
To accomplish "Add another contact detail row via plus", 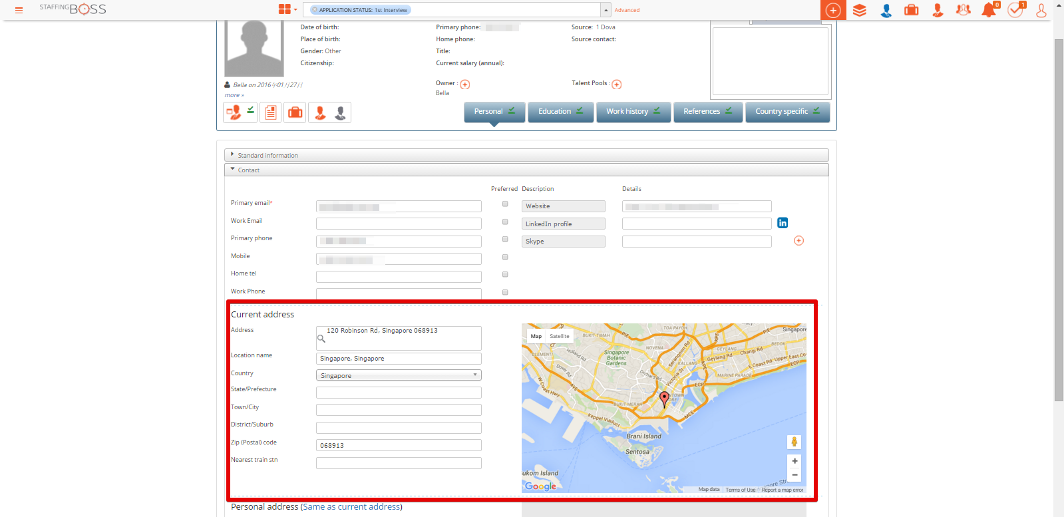I will 799,241.
